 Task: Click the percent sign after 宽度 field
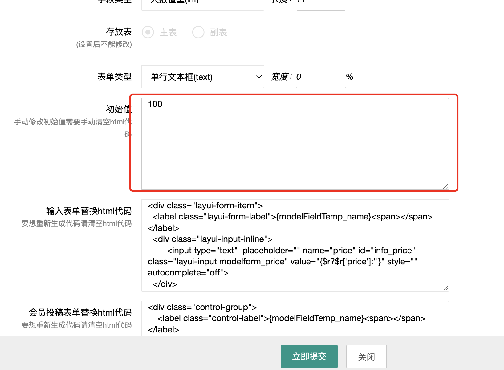point(349,77)
